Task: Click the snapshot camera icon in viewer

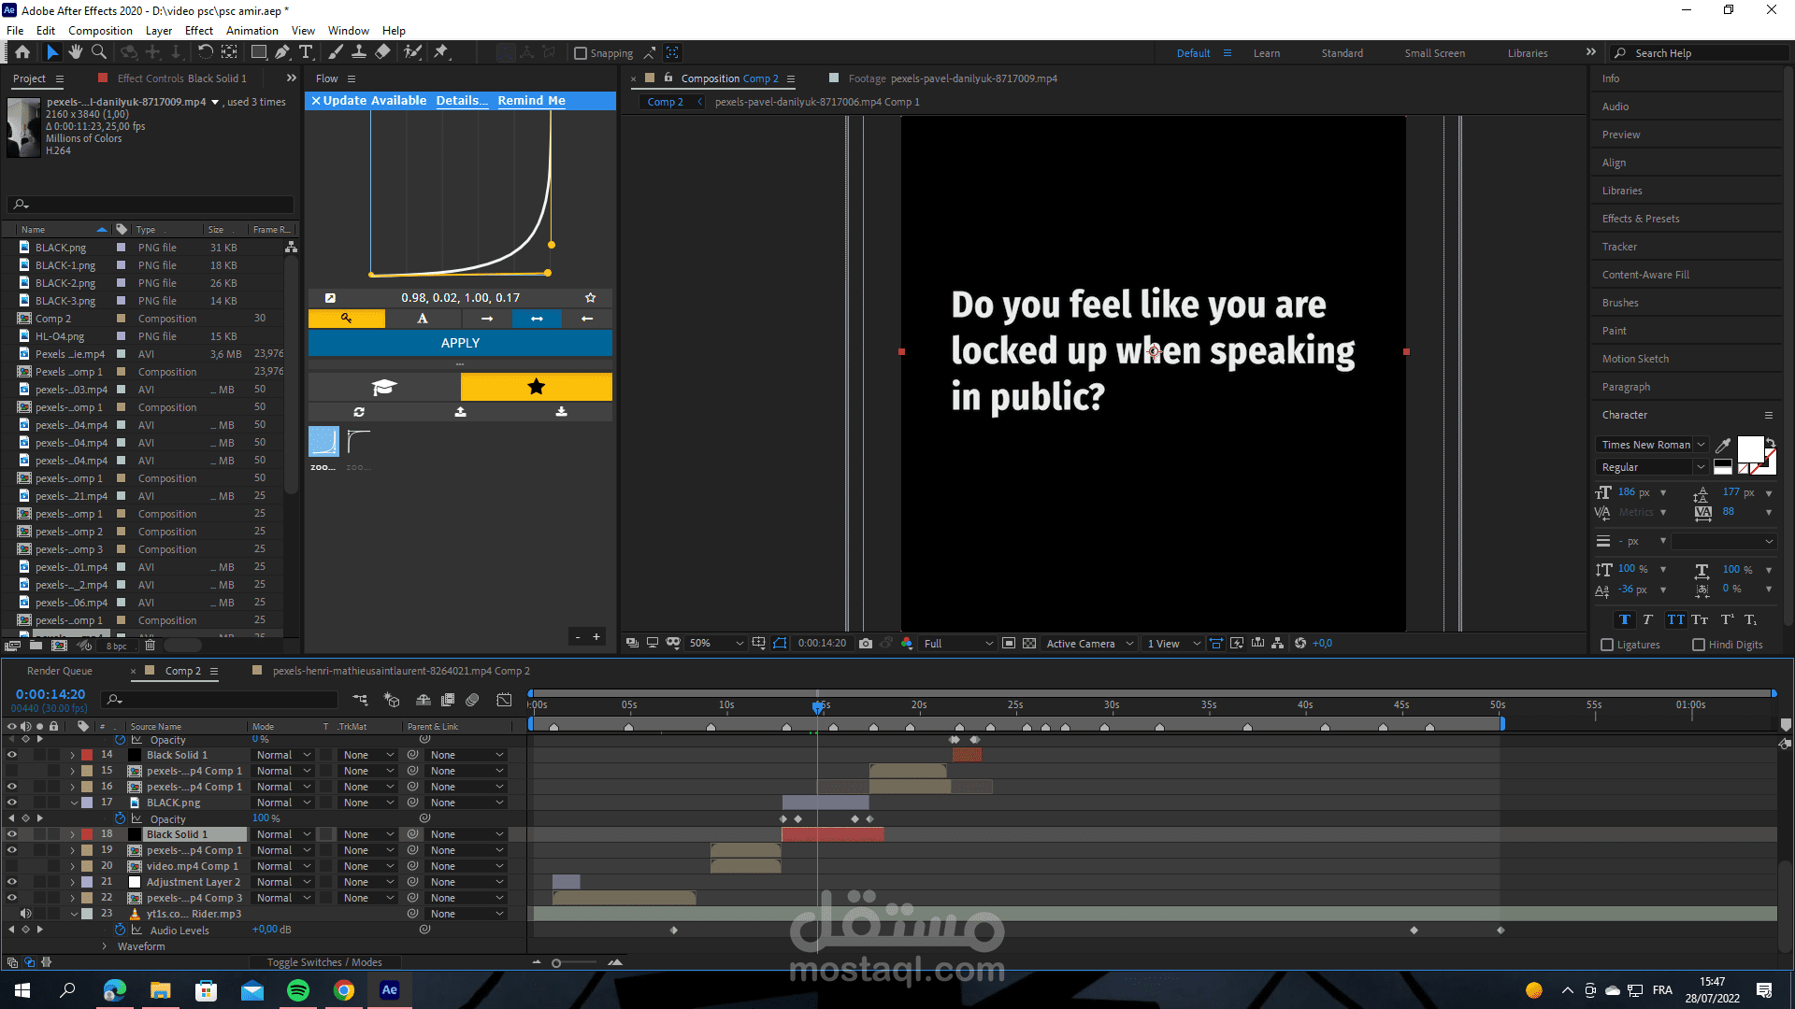Action: pos(866,643)
